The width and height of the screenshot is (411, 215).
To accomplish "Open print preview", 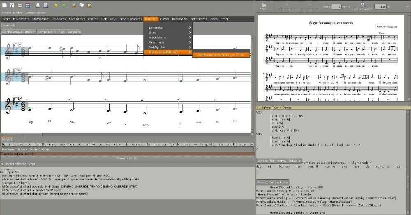I will tap(46, 5).
